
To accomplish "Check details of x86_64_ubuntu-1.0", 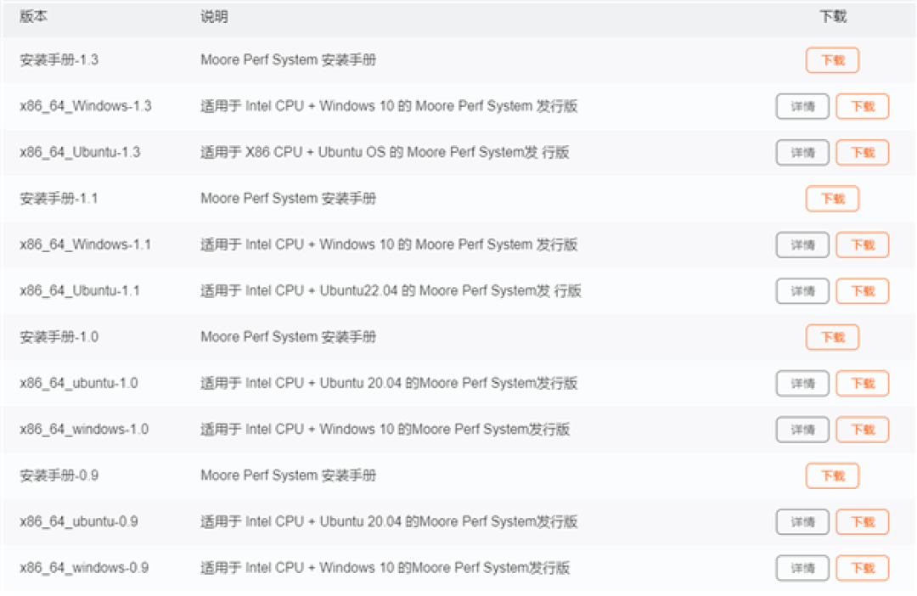I will [x=802, y=383].
